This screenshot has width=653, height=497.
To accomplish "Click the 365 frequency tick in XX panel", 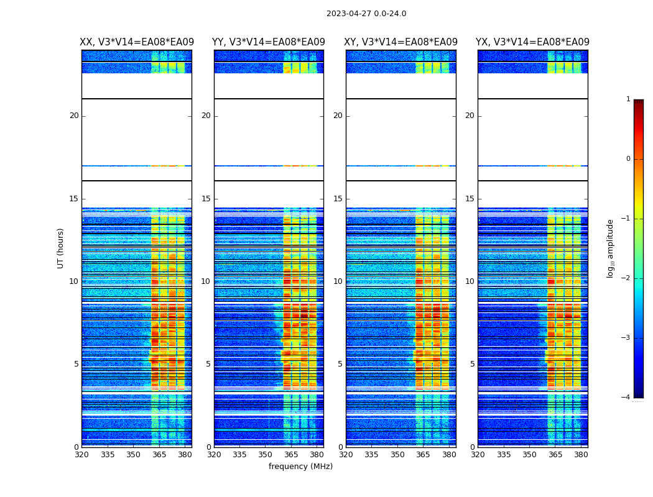I will tap(159, 455).
